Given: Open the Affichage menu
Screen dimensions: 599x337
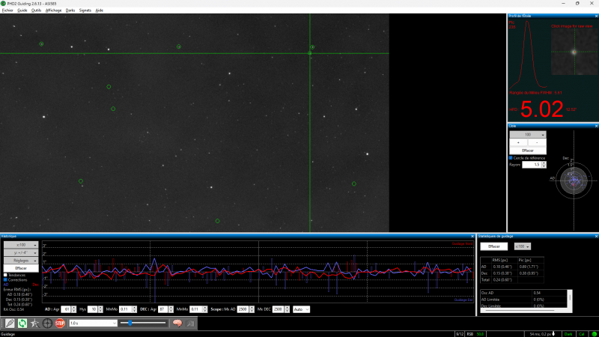Looking at the screenshot, I should 53,10.
